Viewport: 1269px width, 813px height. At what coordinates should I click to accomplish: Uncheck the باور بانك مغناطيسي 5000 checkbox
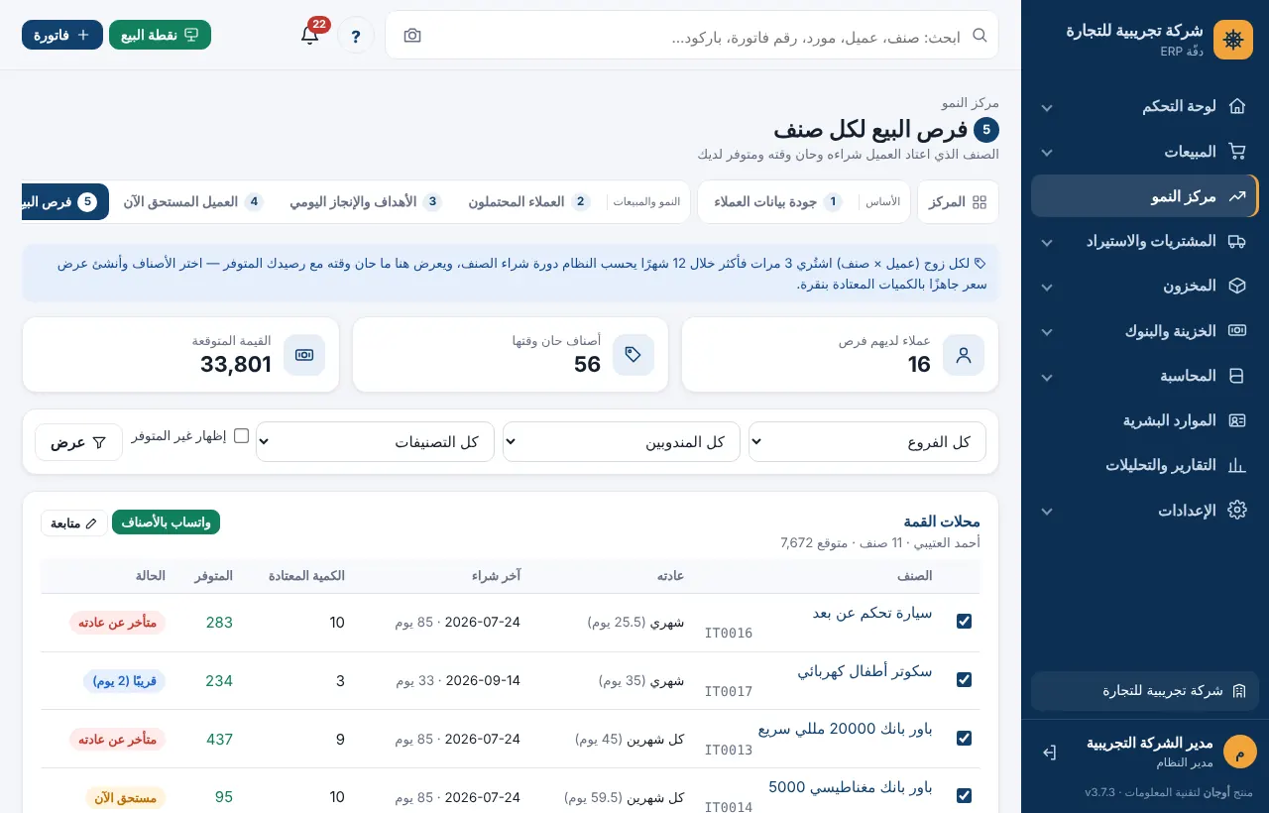[964, 796]
